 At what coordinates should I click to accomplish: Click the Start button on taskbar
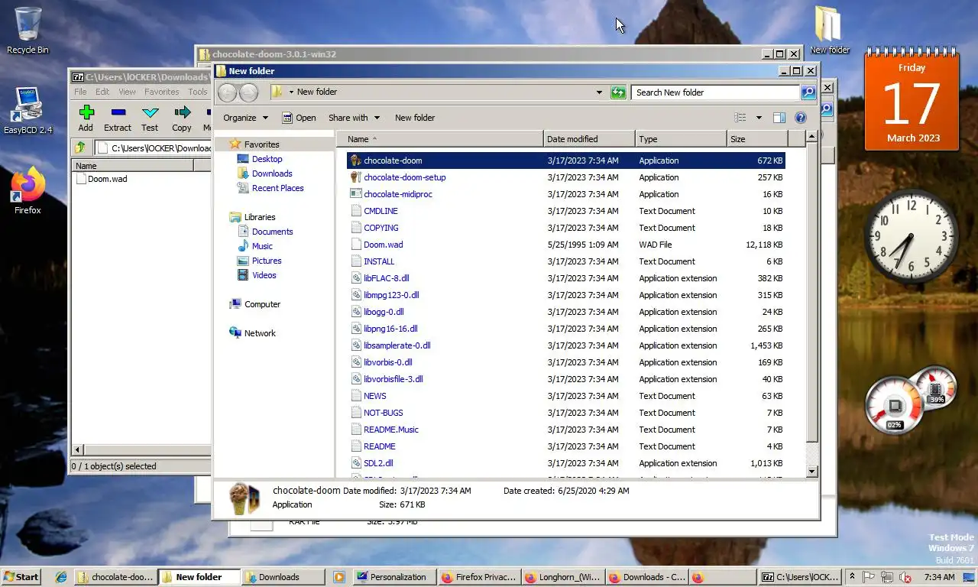(x=21, y=577)
